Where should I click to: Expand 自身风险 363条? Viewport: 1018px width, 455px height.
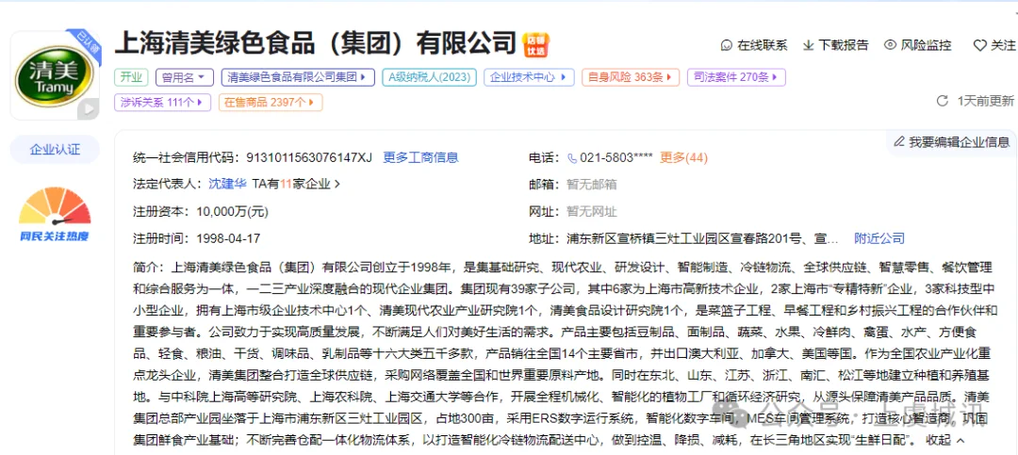tap(631, 77)
